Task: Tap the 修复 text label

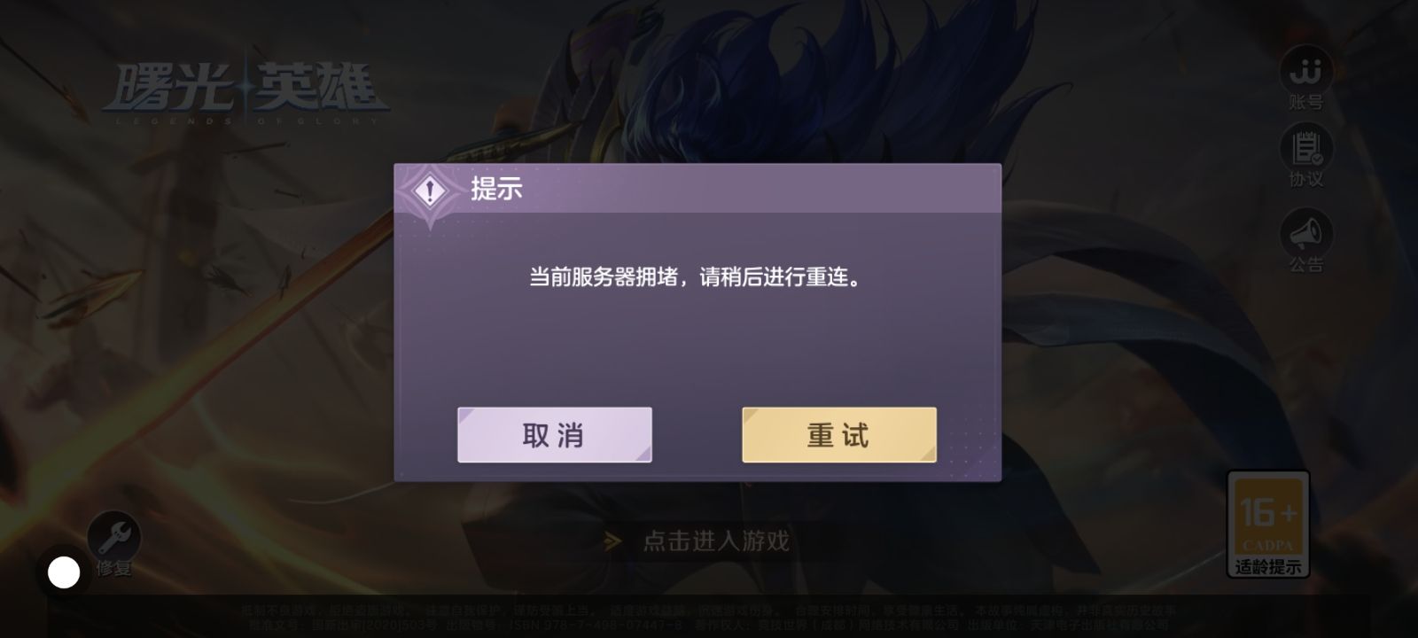Action: tap(114, 568)
